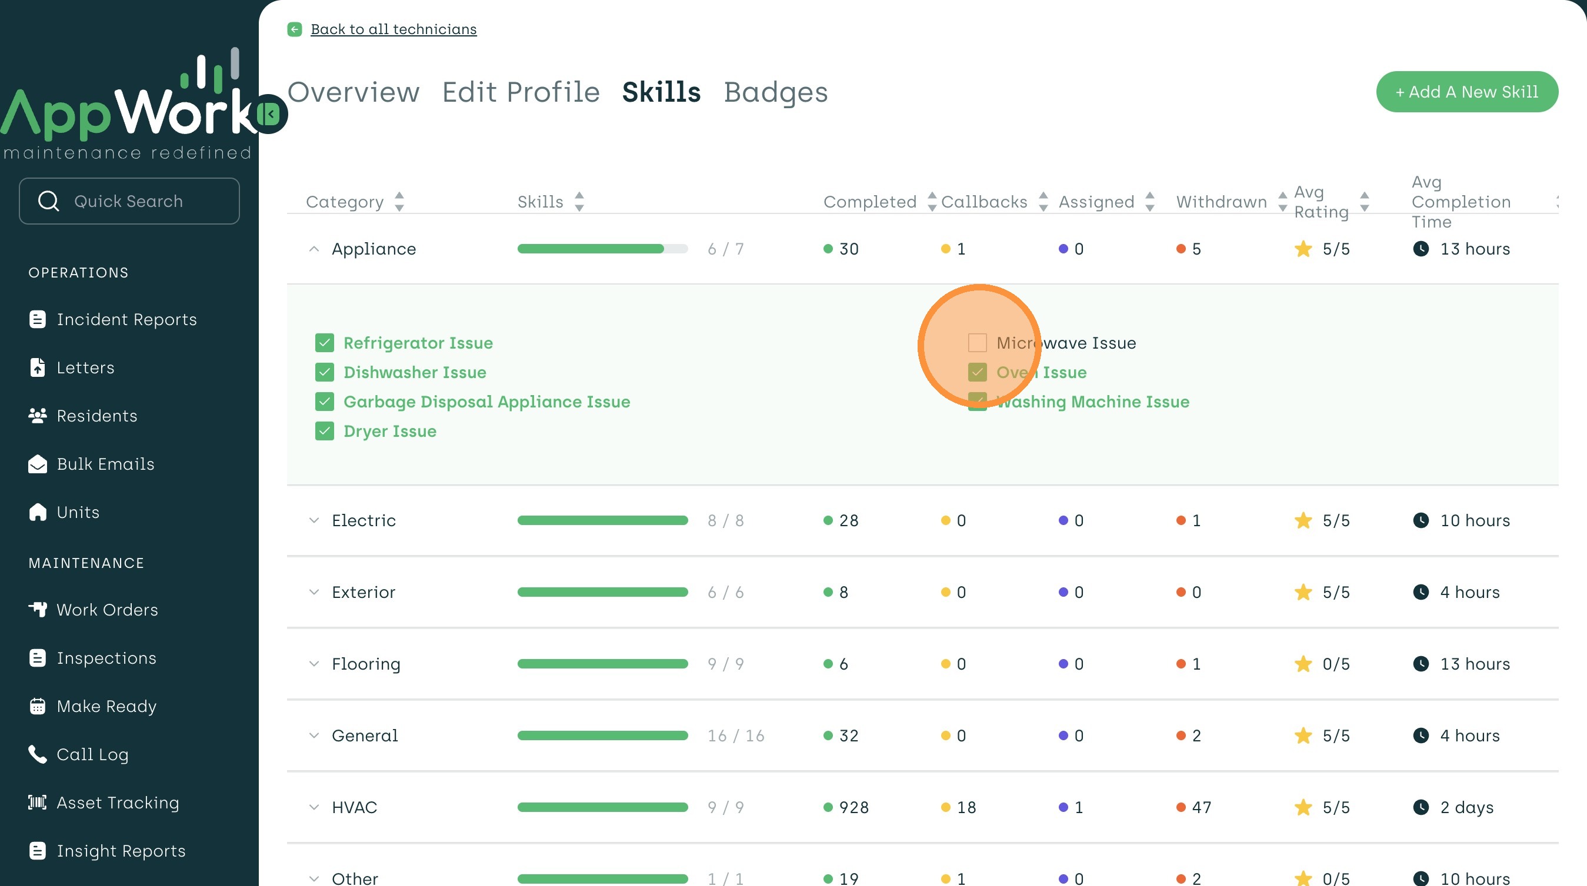The image size is (1587, 886).
Task: Open Asset Tracking barcode icon
Action: (38, 803)
